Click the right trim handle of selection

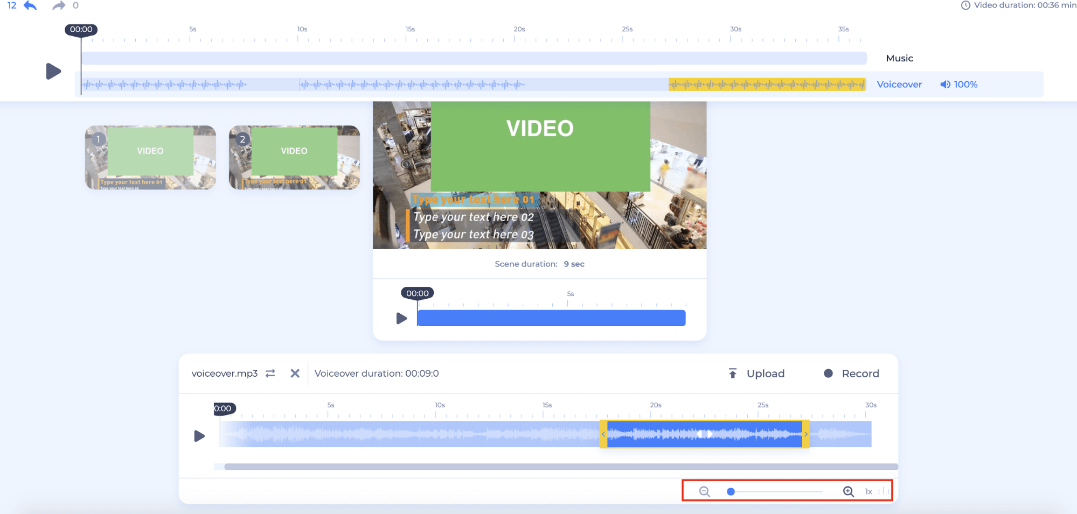pos(806,434)
